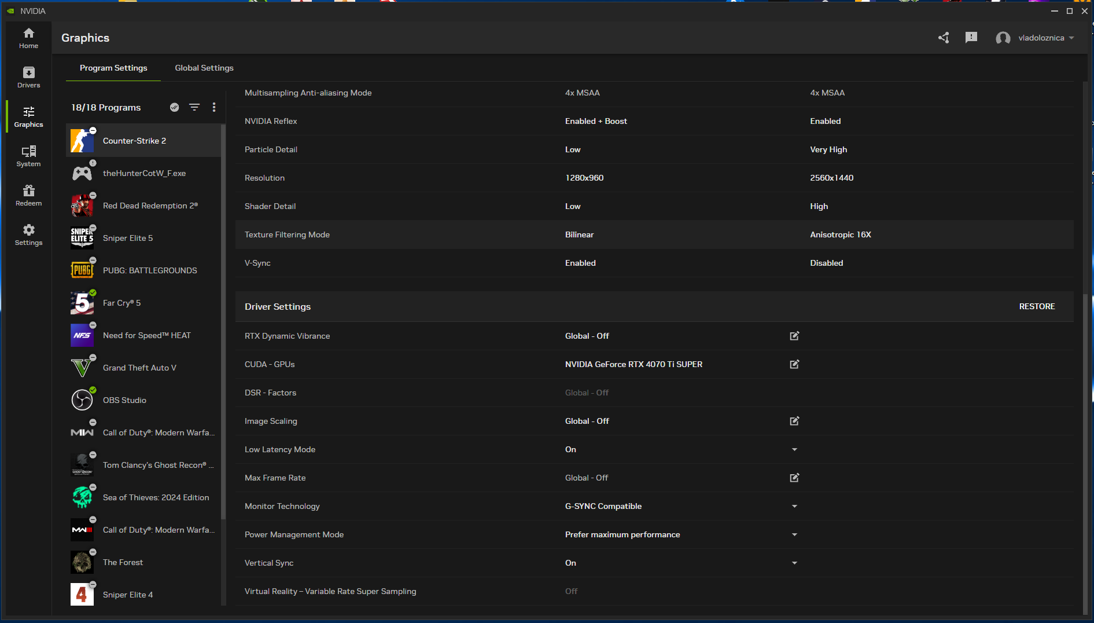Click the Far Cry 5 icon
The width and height of the screenshot is (1094, 623).
click(x=82, y=303)
